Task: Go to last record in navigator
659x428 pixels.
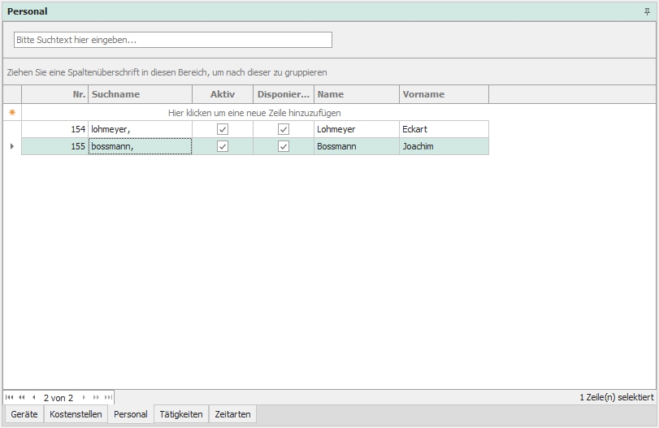Action: 108,398
